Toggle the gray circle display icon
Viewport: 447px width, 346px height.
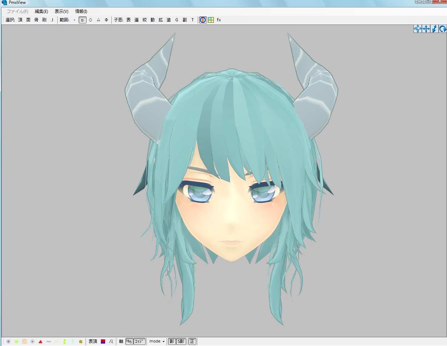32,341
